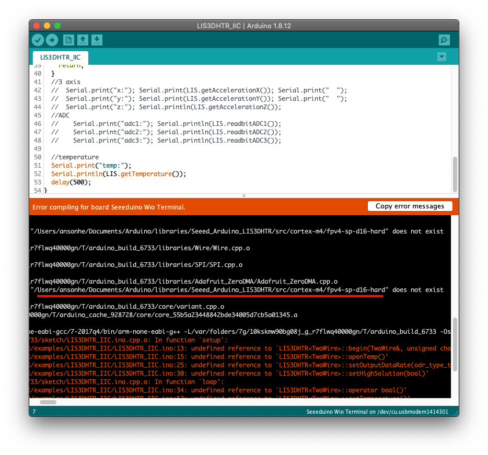
Task: Select line number 52 in the gutter
Action: pyautogui.click(x=37, y=173)
